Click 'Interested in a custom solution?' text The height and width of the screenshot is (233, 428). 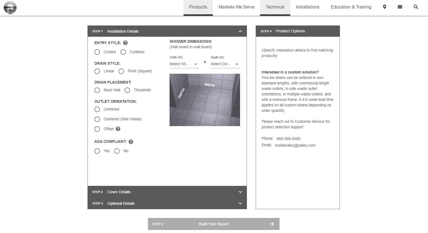(290, 72)
